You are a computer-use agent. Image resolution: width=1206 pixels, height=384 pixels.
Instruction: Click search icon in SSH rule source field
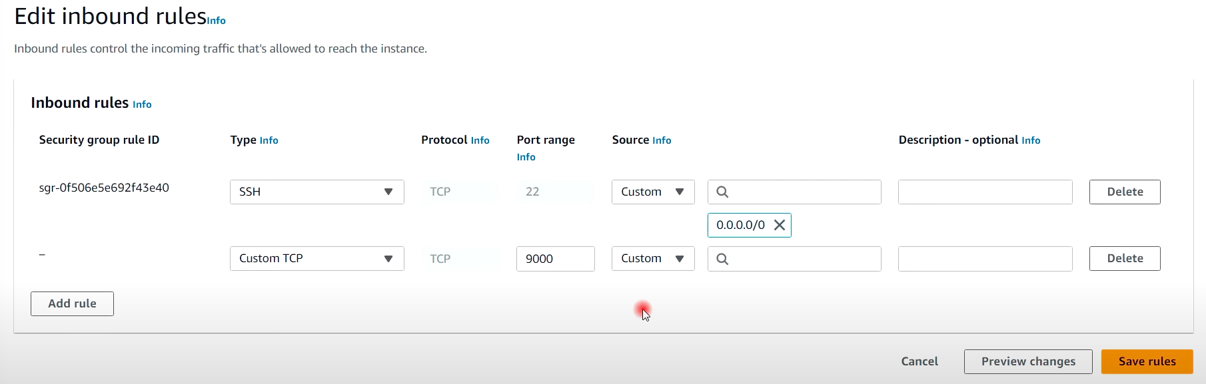tap(722, 192)
